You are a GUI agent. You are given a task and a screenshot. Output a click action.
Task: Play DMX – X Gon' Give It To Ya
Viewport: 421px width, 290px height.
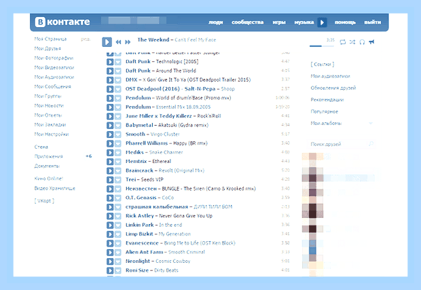(x=110, y=80)
